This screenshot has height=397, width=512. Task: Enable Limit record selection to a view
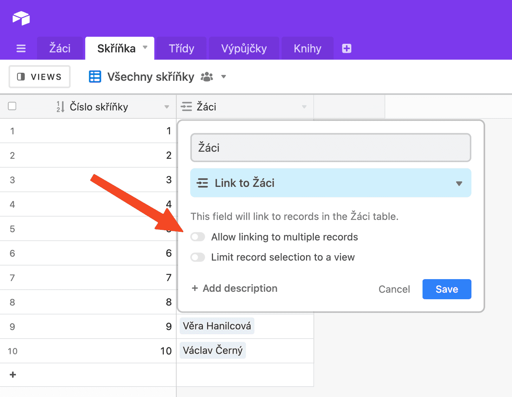197,257
